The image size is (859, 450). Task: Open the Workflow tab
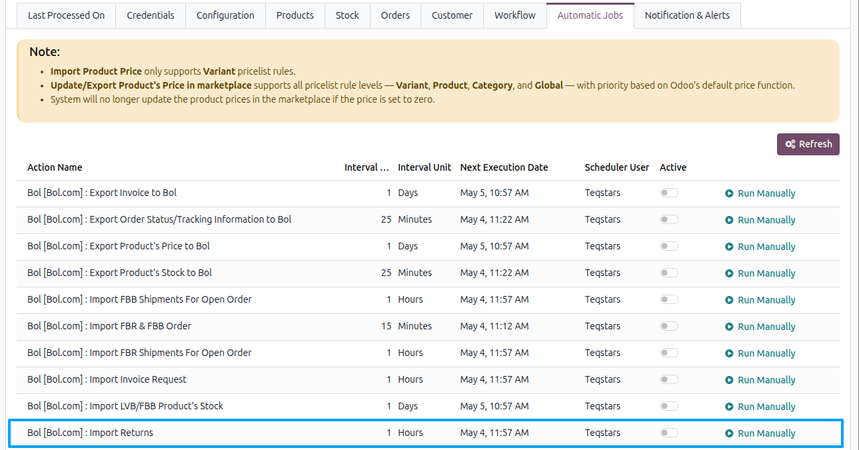pyautogui.click(x=515, y=15)
